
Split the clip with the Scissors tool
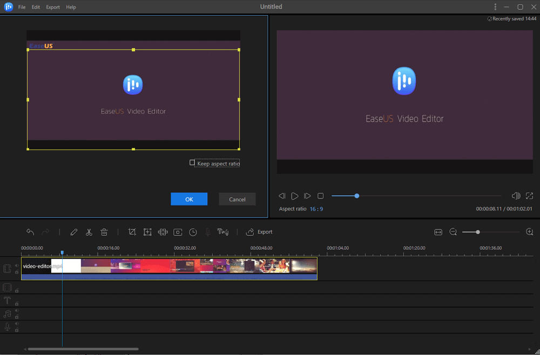(x=89, y=232)
